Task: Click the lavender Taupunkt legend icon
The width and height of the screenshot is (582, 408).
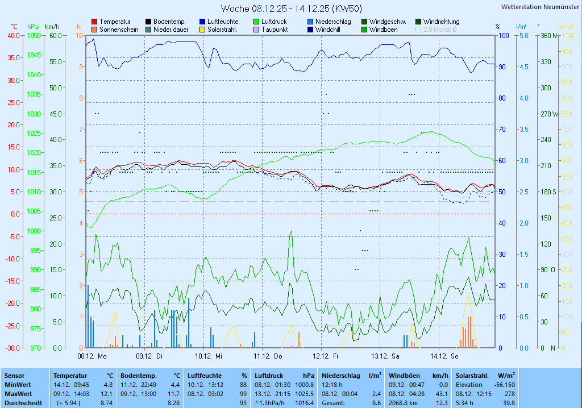Action: (256, 30)
